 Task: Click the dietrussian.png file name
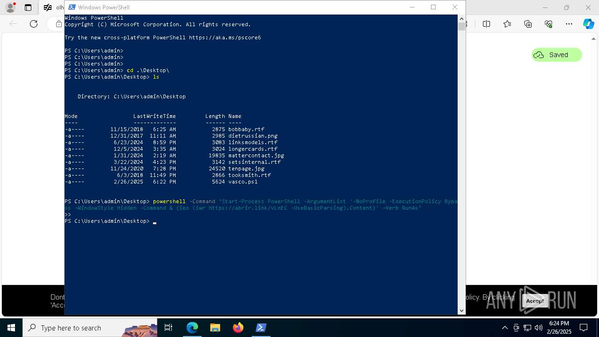pos(253,136)
